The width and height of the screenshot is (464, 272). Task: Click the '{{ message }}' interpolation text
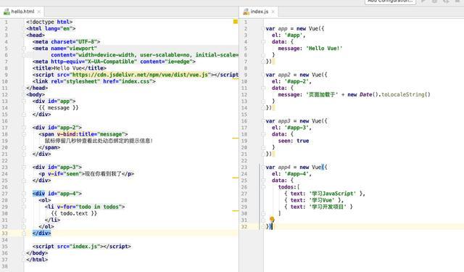point(59,108)
